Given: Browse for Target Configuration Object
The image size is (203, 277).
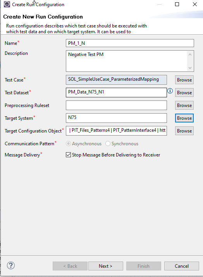Looking at the screenshot, I should [x=184, y=131].
